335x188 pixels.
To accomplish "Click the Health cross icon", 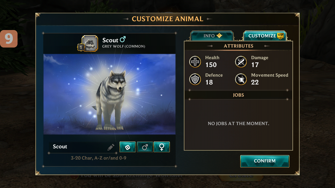I will point(195,62).
